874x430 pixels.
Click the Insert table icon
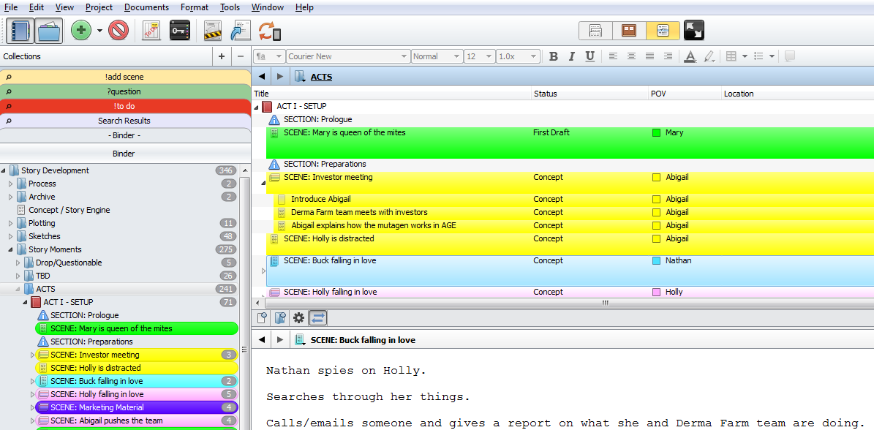[731, 56]
